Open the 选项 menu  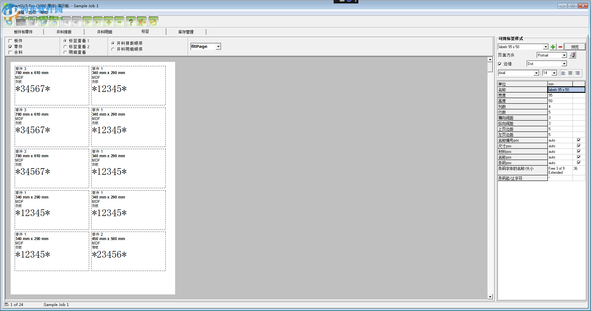point(32,13)
